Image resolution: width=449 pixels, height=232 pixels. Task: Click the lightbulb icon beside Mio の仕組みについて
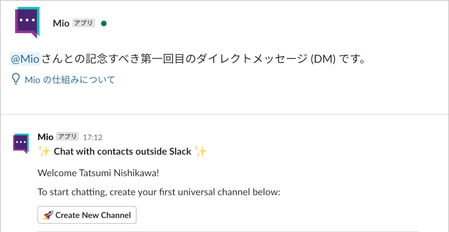pyautogui.click(x=16, y=79)
